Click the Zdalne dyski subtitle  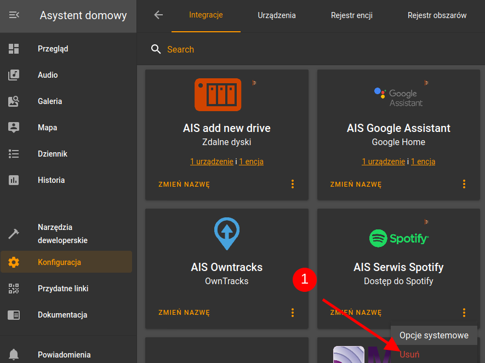click(227, 142)
